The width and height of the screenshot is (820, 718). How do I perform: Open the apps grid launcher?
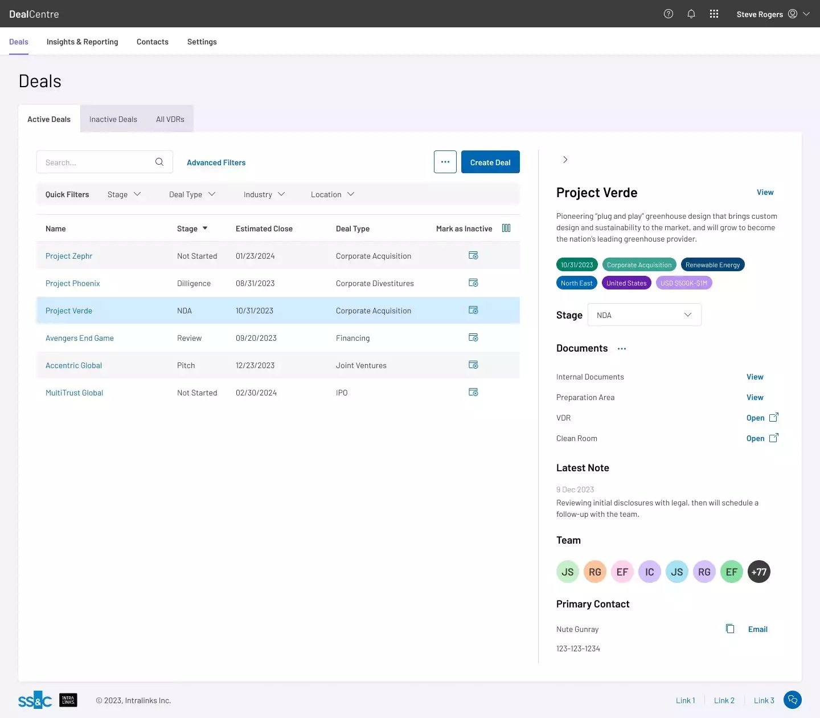(x=714, y=14)
